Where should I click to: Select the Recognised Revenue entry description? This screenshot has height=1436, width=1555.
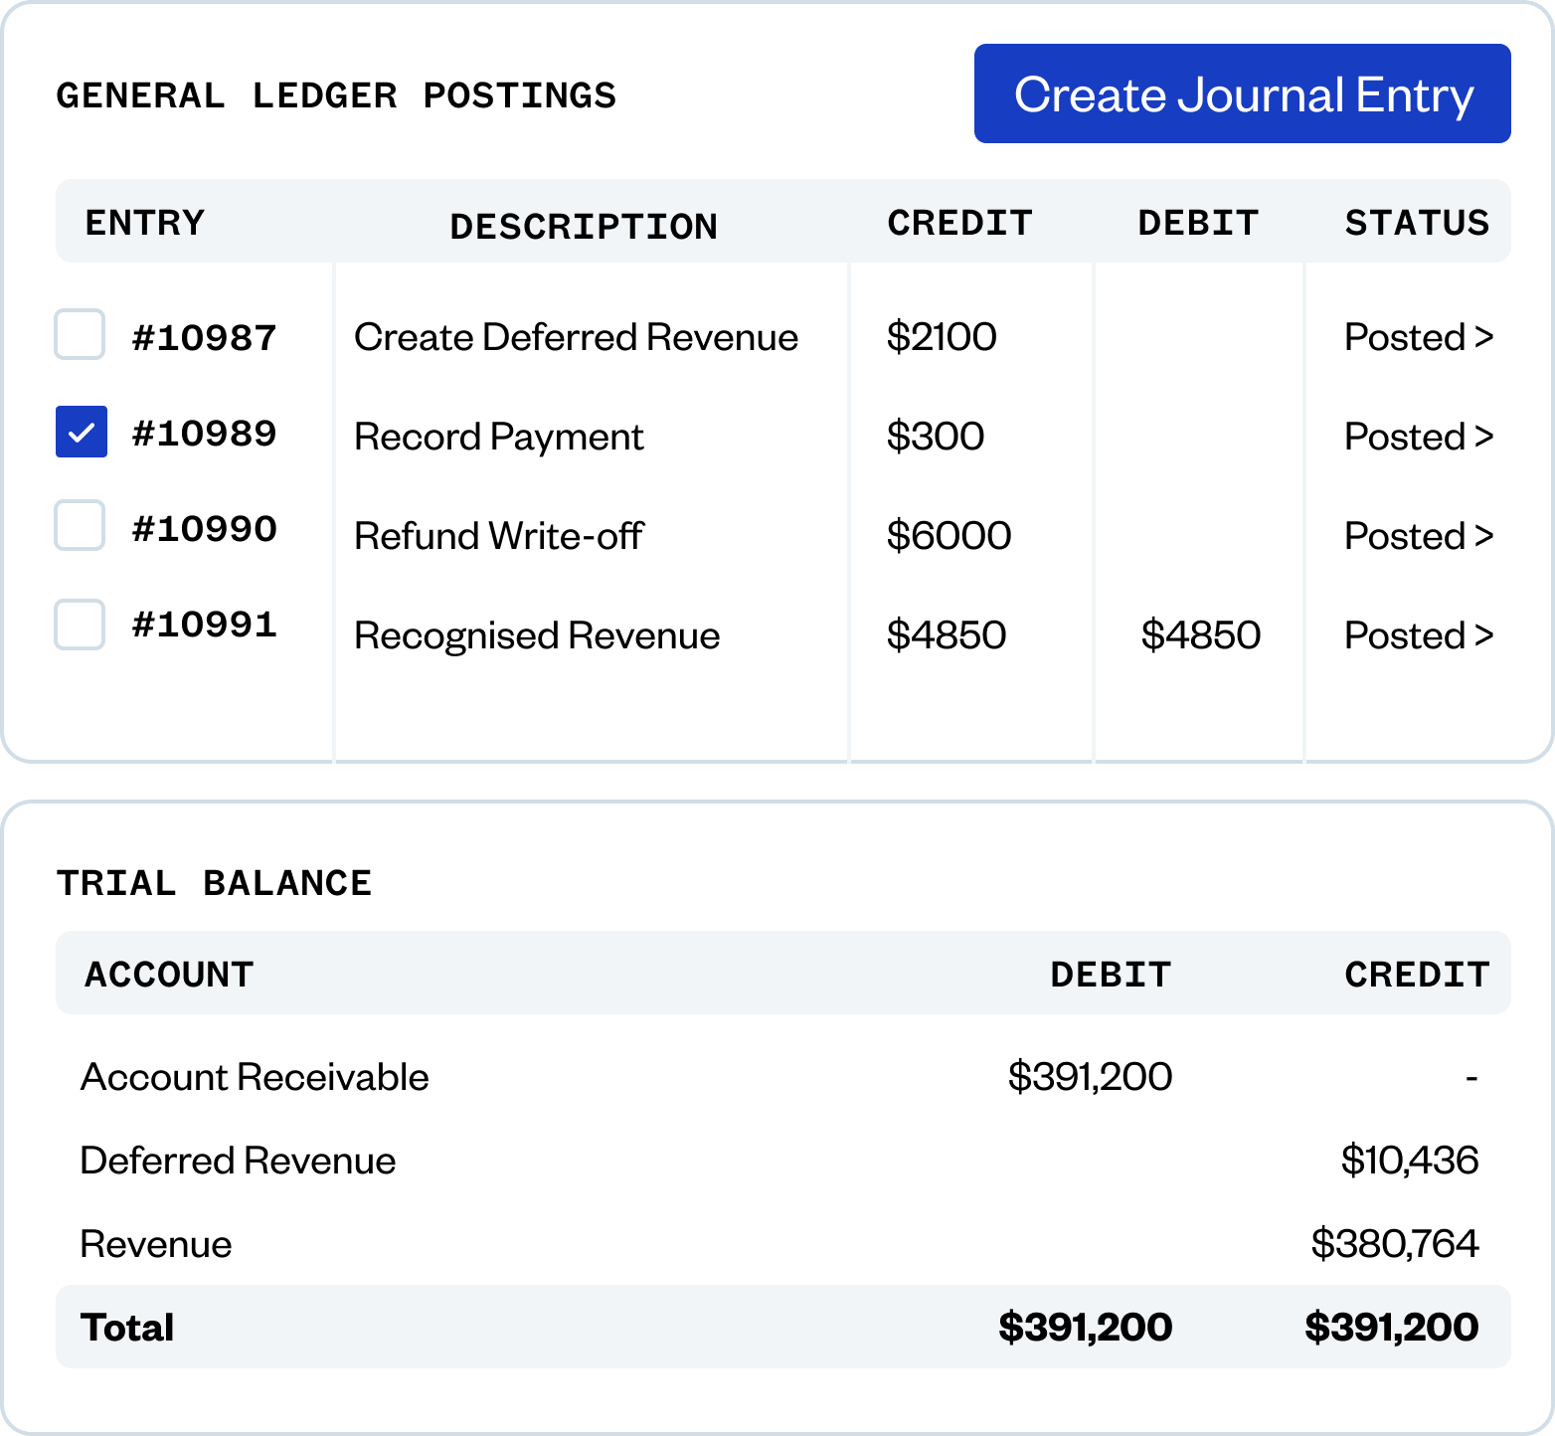pos(537,635)
